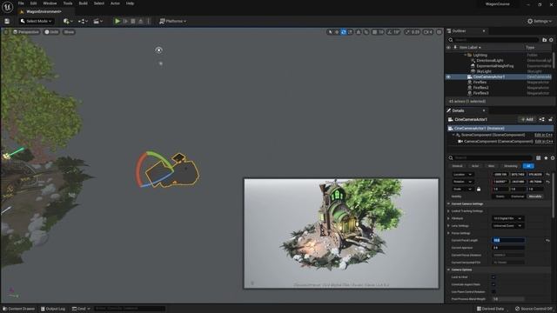Image resolution: width=557 pixels, height=313 pixels.
Task: Click the Eject button in play toolbar
Action: (x=141, y=21)
